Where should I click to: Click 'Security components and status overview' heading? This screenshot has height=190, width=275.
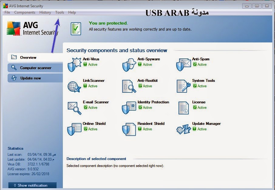coord(117,50)
